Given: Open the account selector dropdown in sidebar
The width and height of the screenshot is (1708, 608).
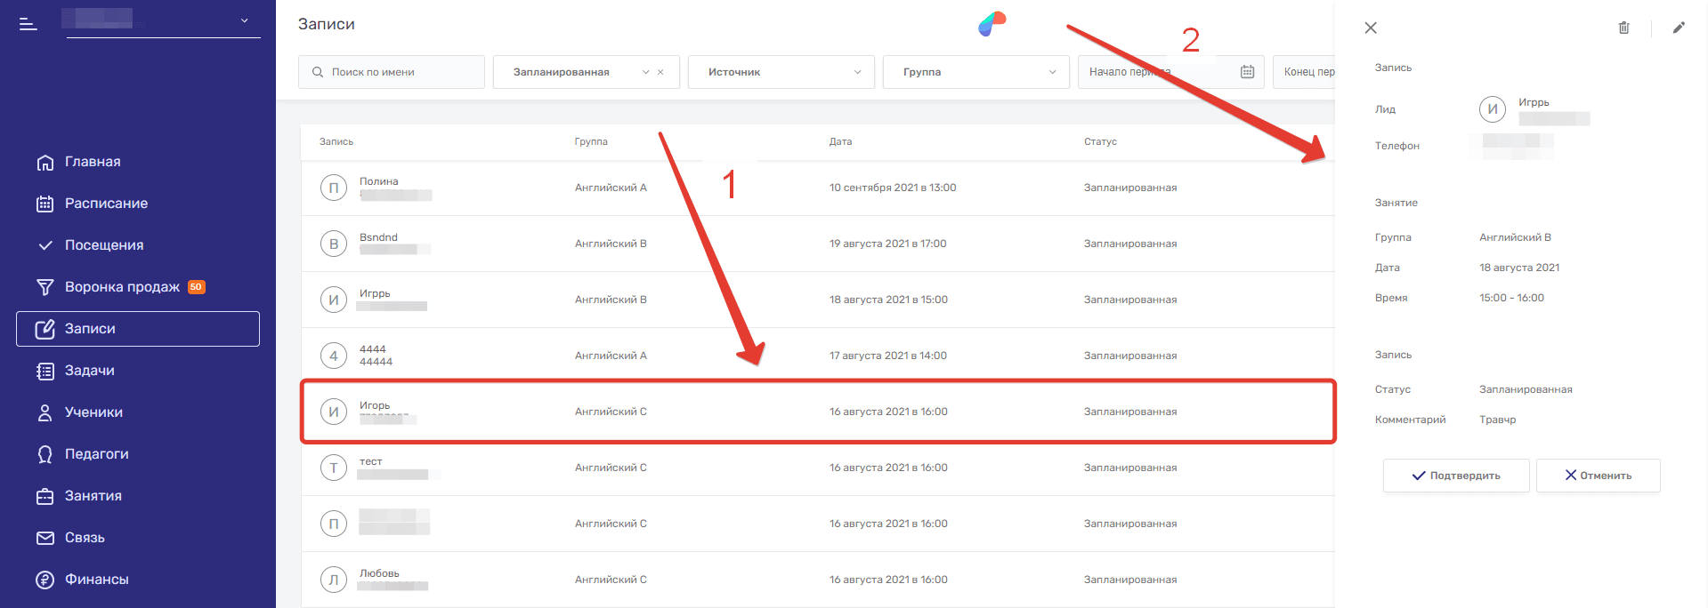Looking at the screenshot, I should click(x=244, y=20).
